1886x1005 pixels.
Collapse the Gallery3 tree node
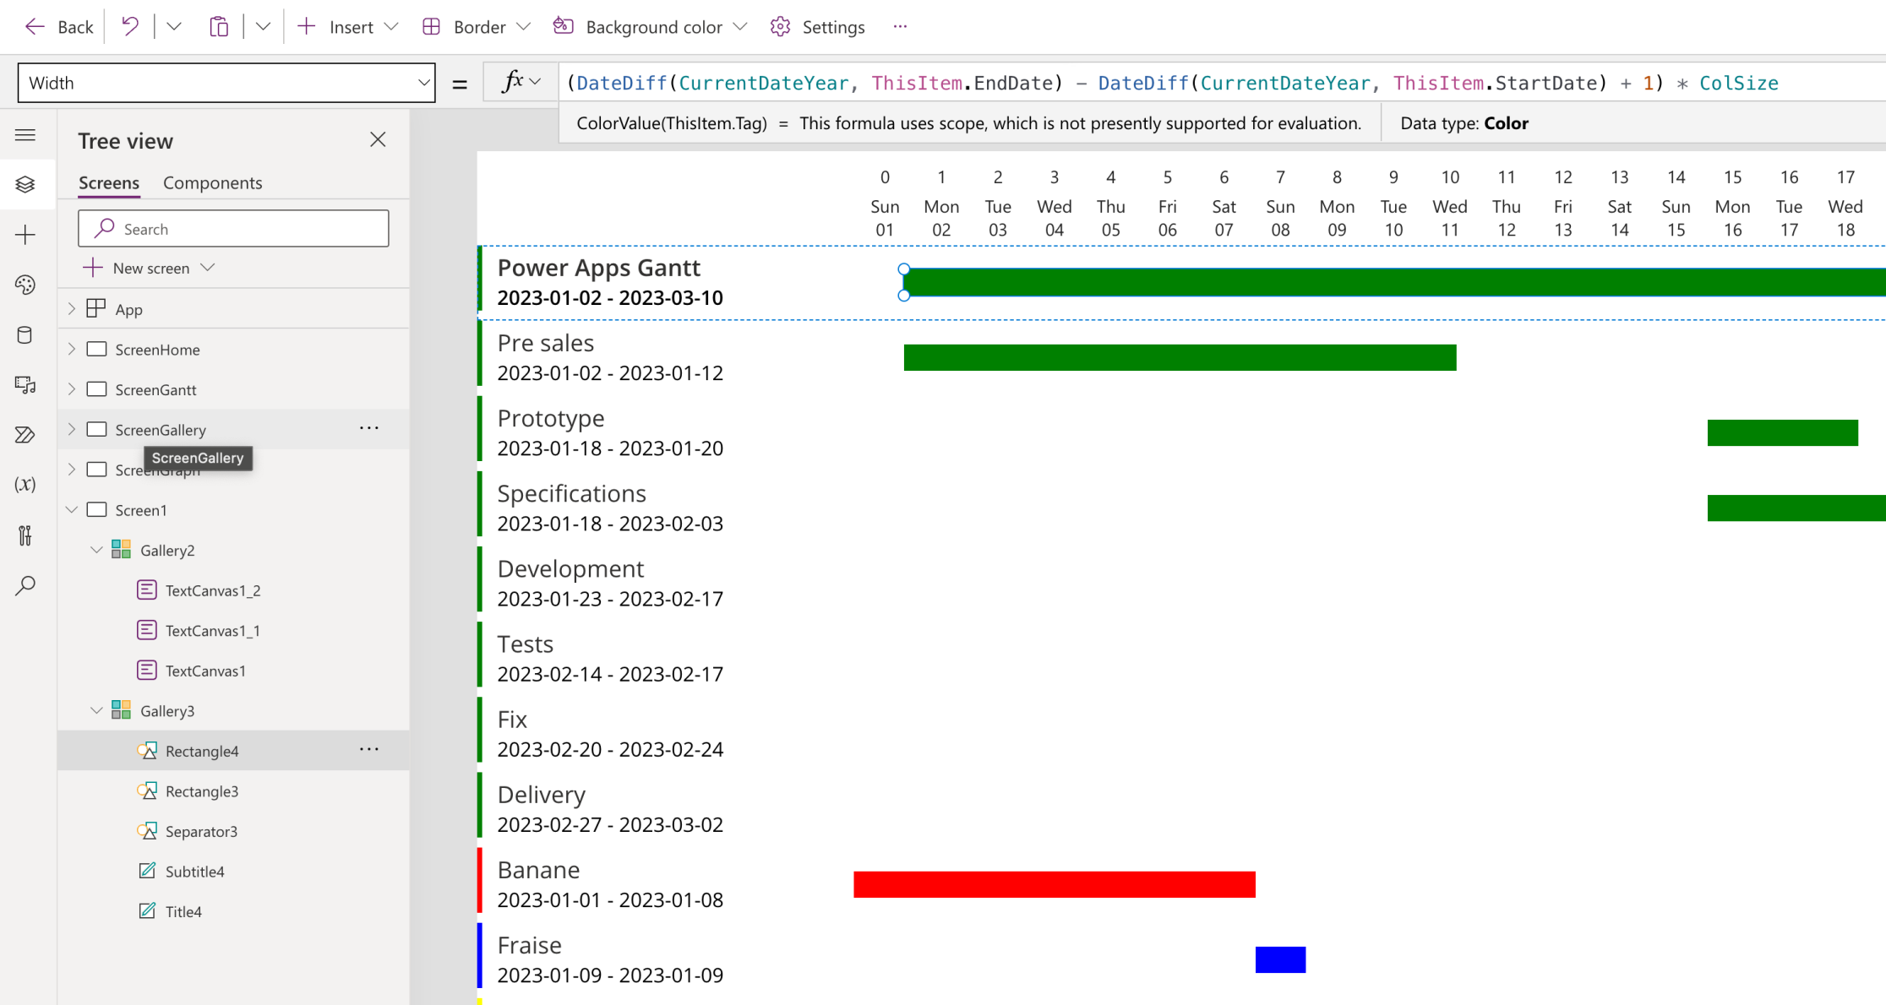(96, 711)
